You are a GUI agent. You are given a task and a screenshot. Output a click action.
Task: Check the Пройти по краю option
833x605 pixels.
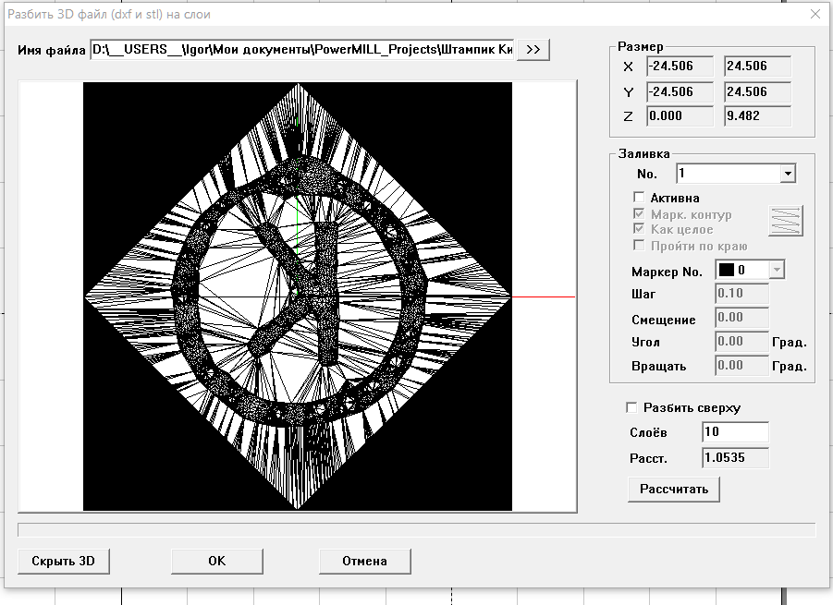pos(639,246)
